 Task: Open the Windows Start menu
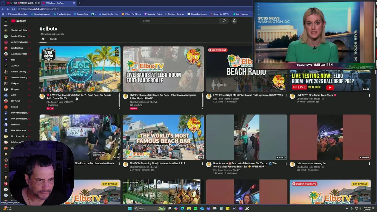point(130,208)
